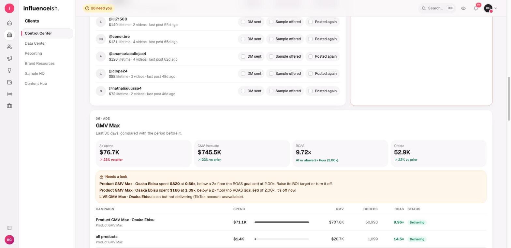Click the alert icon in 26 need you
The height and width of the screenshot is (248, 511).
pyautogui.click(x=87, y=8)
